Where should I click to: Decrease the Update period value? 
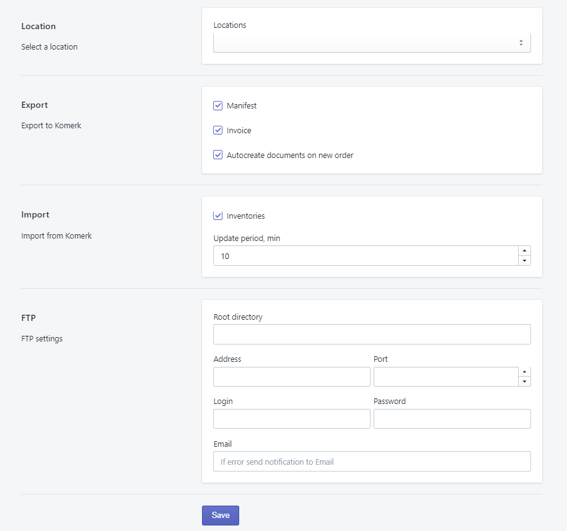[524, 261]
